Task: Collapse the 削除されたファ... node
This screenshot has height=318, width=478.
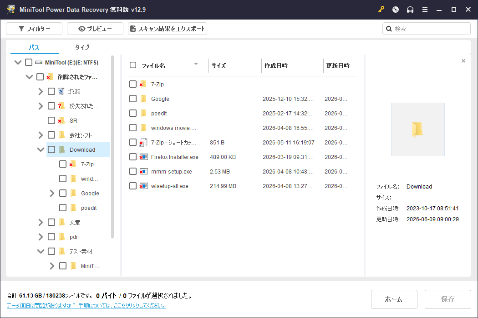Action: pyautogui.click(x=29, y=77)
